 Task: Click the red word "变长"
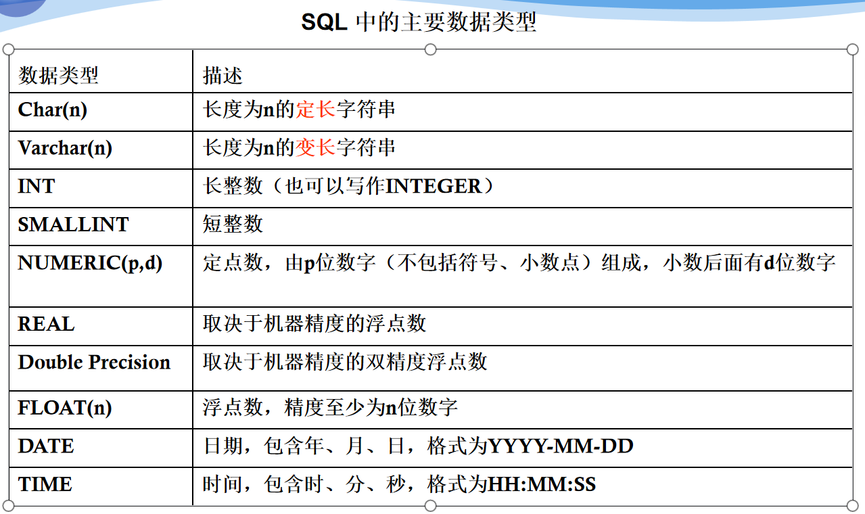[316, 147]
